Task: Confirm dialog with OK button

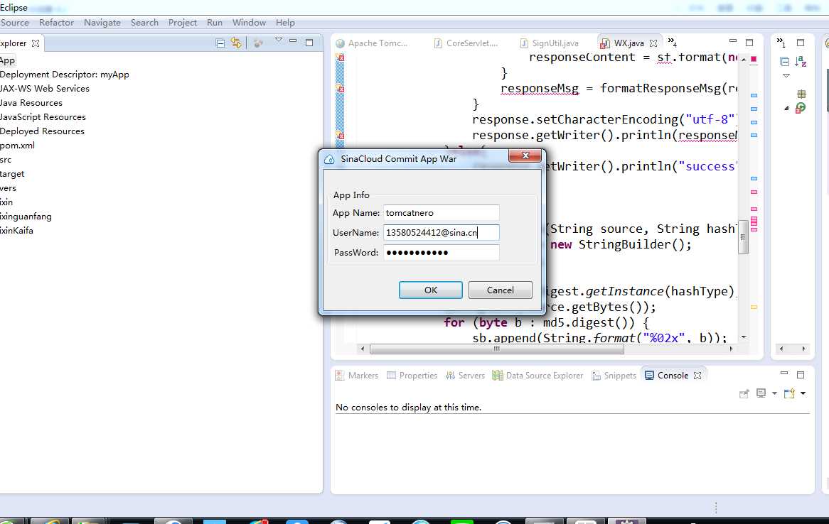Action: pyautogui.click(x=430, y=290)
